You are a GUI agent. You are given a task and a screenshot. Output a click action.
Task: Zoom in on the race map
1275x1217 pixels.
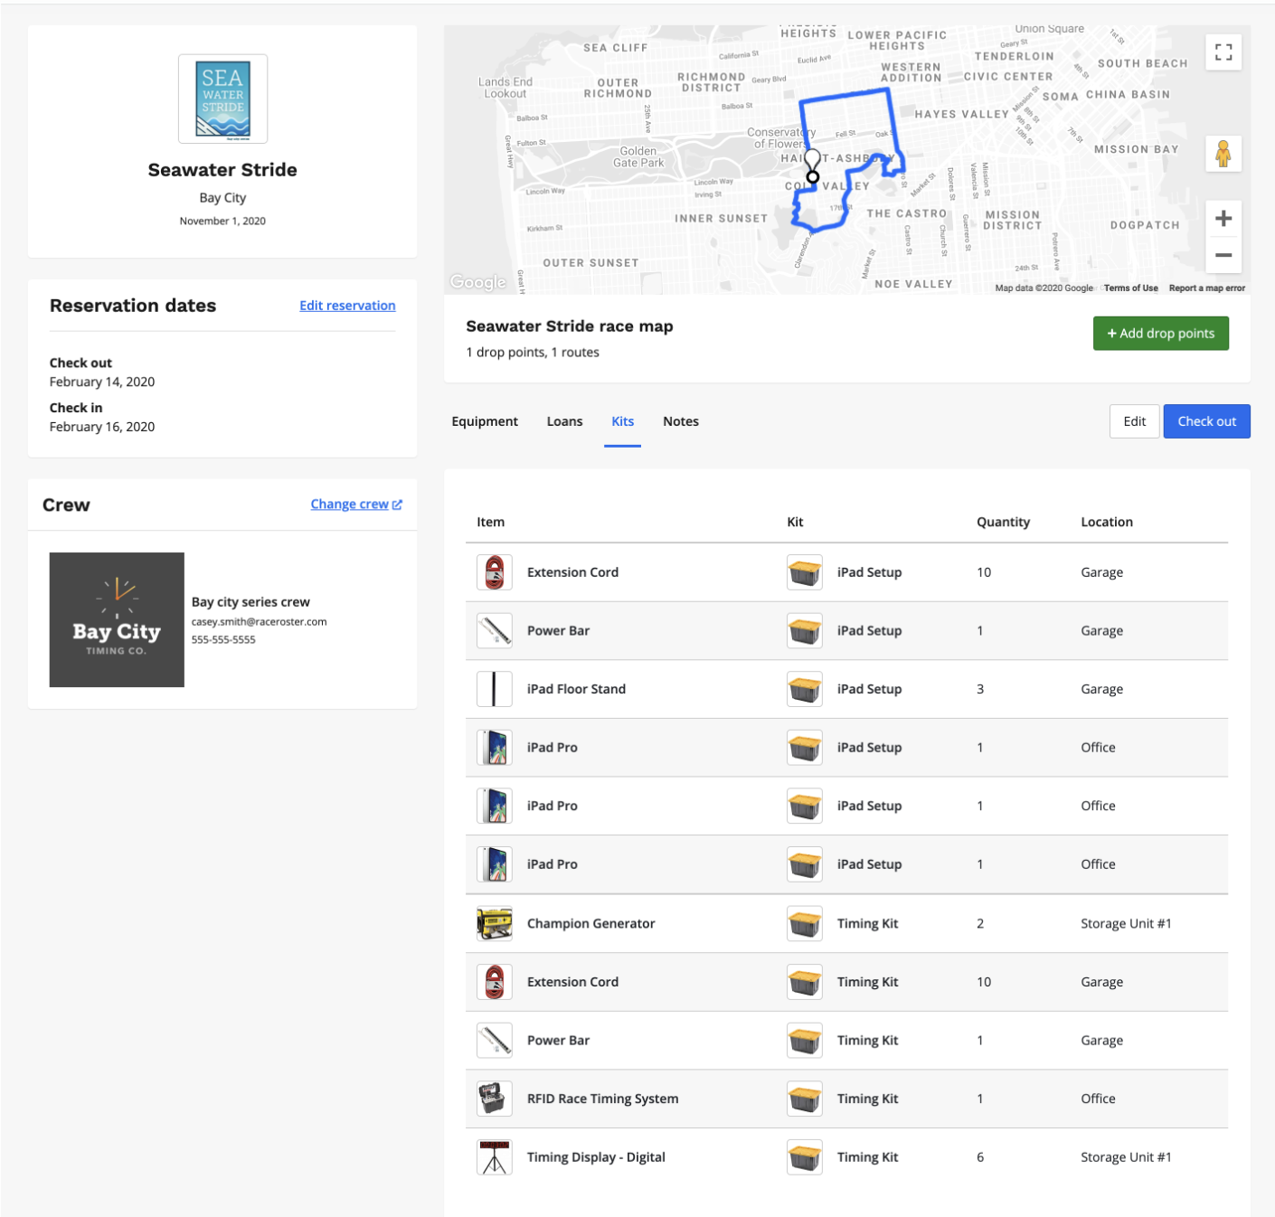[x=1223, y=219]
